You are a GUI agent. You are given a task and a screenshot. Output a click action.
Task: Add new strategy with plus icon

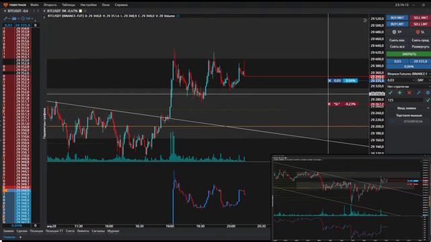(x=399, y=93)
